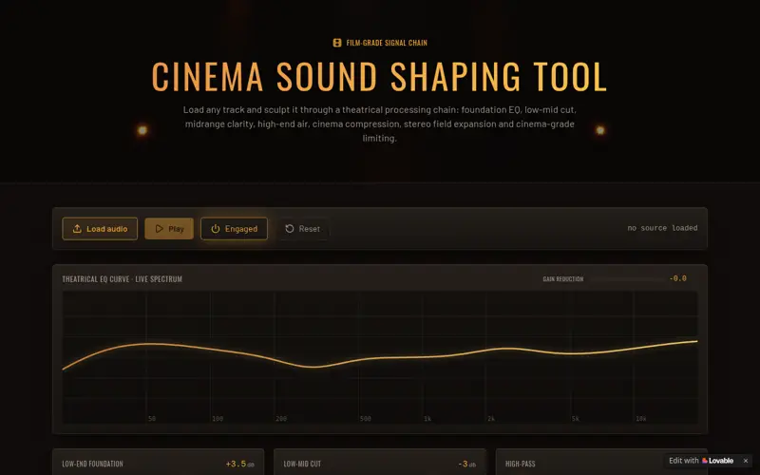Click the -0.0 gain reduction value
Viewport: 760px width, 475px height.
[677, 278]
